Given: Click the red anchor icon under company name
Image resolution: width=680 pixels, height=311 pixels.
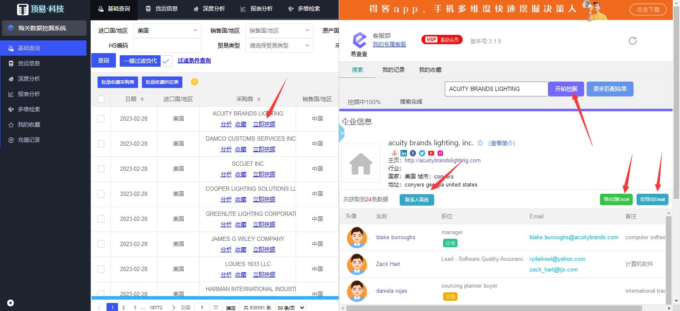Looking at the screenshot, I should click(394, 153).
